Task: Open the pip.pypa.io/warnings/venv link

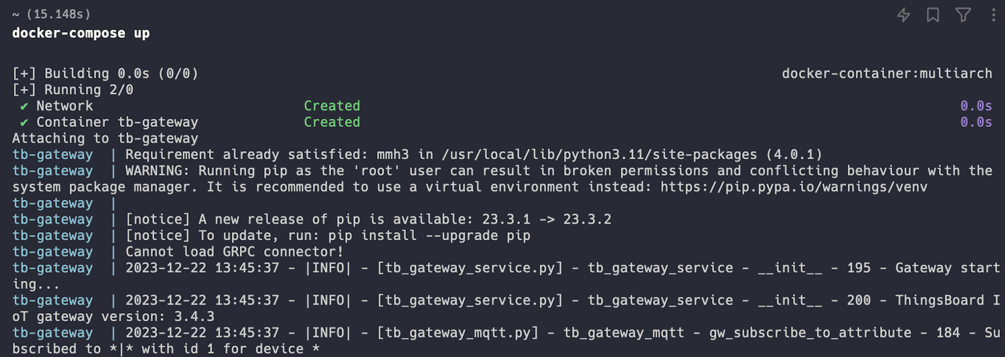Action: pyautogui.click(x=794, y=187)
